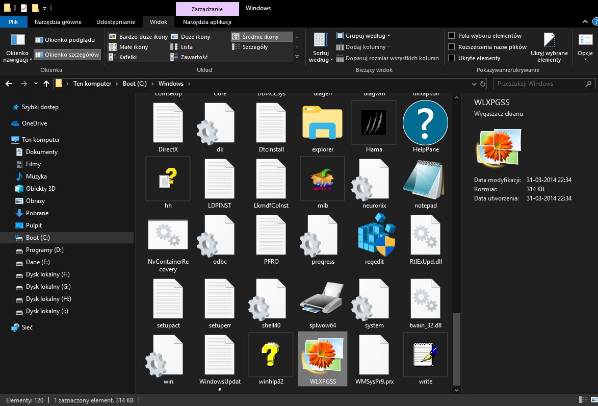The height and width of the screenshot is (406, 598).
Task: Open the 'Udostępnianie' ribbon tab
Action: click(115, 22)
